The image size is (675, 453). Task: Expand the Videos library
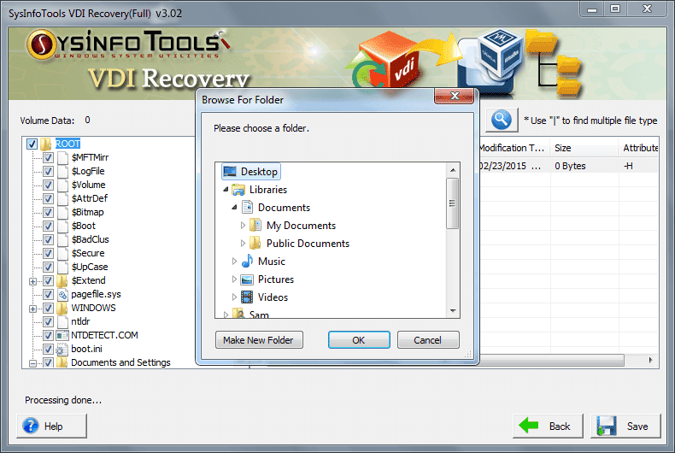pyautogui.click(x=234, y=297)
